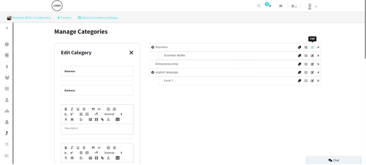
Task: Collapse the Business category tree node
Action: 153,47
